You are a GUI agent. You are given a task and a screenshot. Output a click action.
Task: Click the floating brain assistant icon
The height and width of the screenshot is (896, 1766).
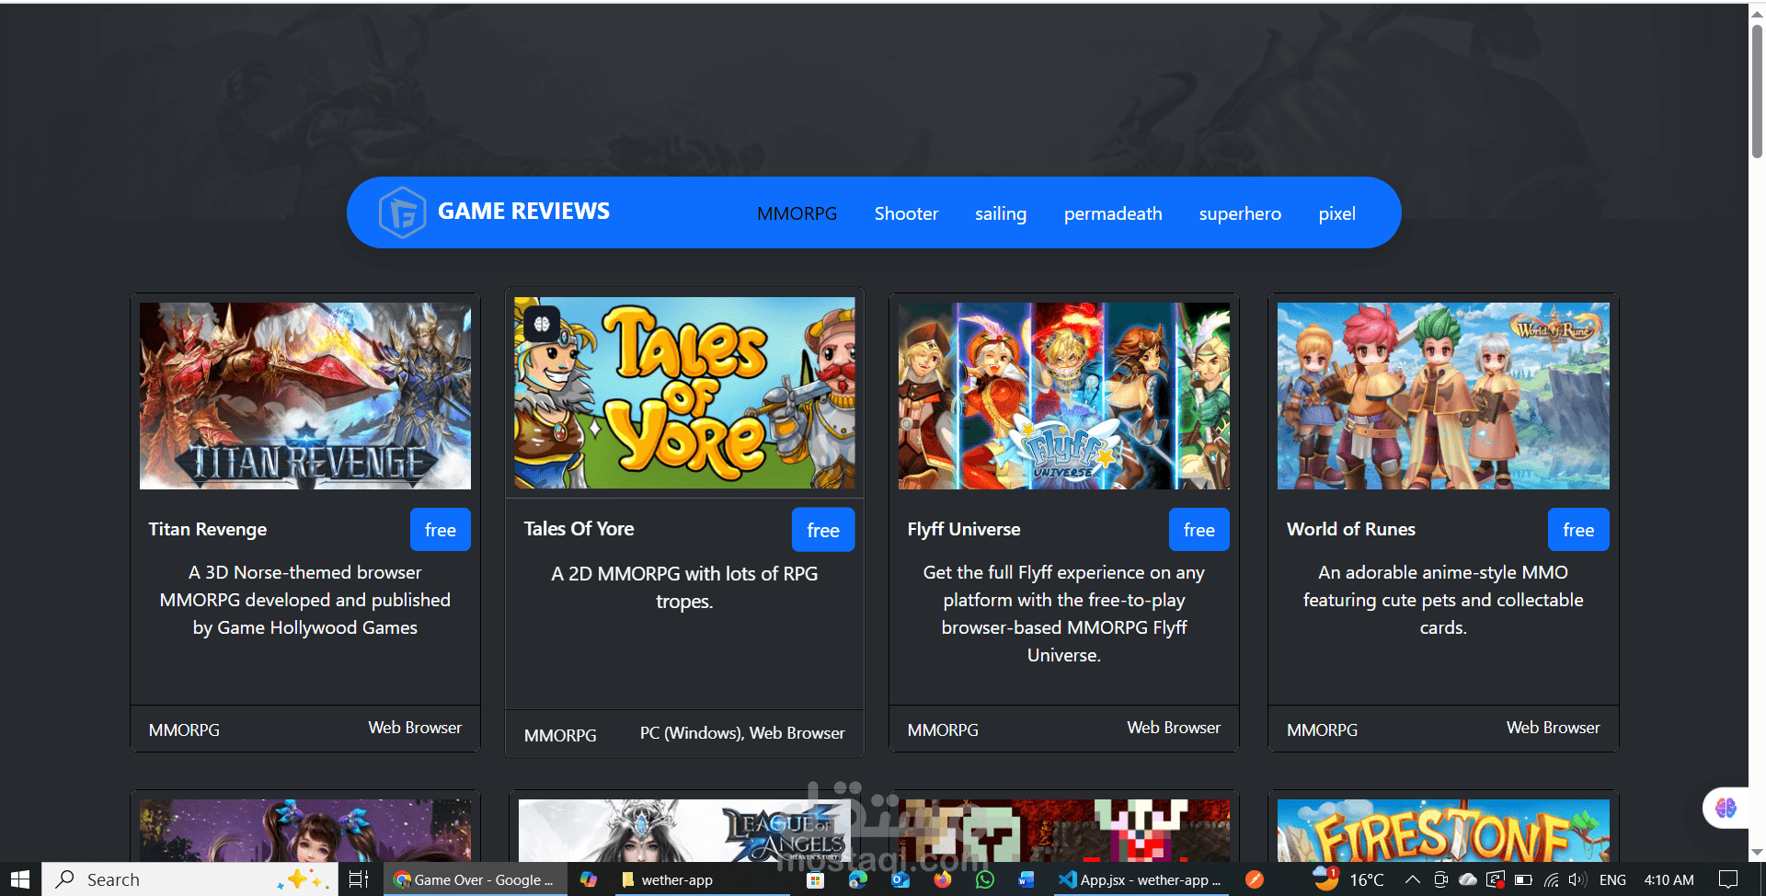(1726, 808)
